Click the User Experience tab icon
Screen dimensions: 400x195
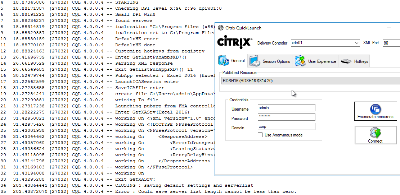pos(300,61)
